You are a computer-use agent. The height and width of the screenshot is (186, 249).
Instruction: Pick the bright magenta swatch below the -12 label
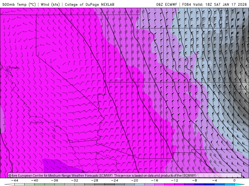pos(169,184)
